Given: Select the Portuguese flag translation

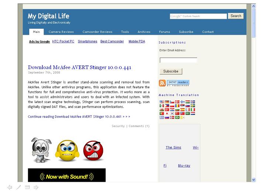Looking at the screenshot, I should [162, 113].
